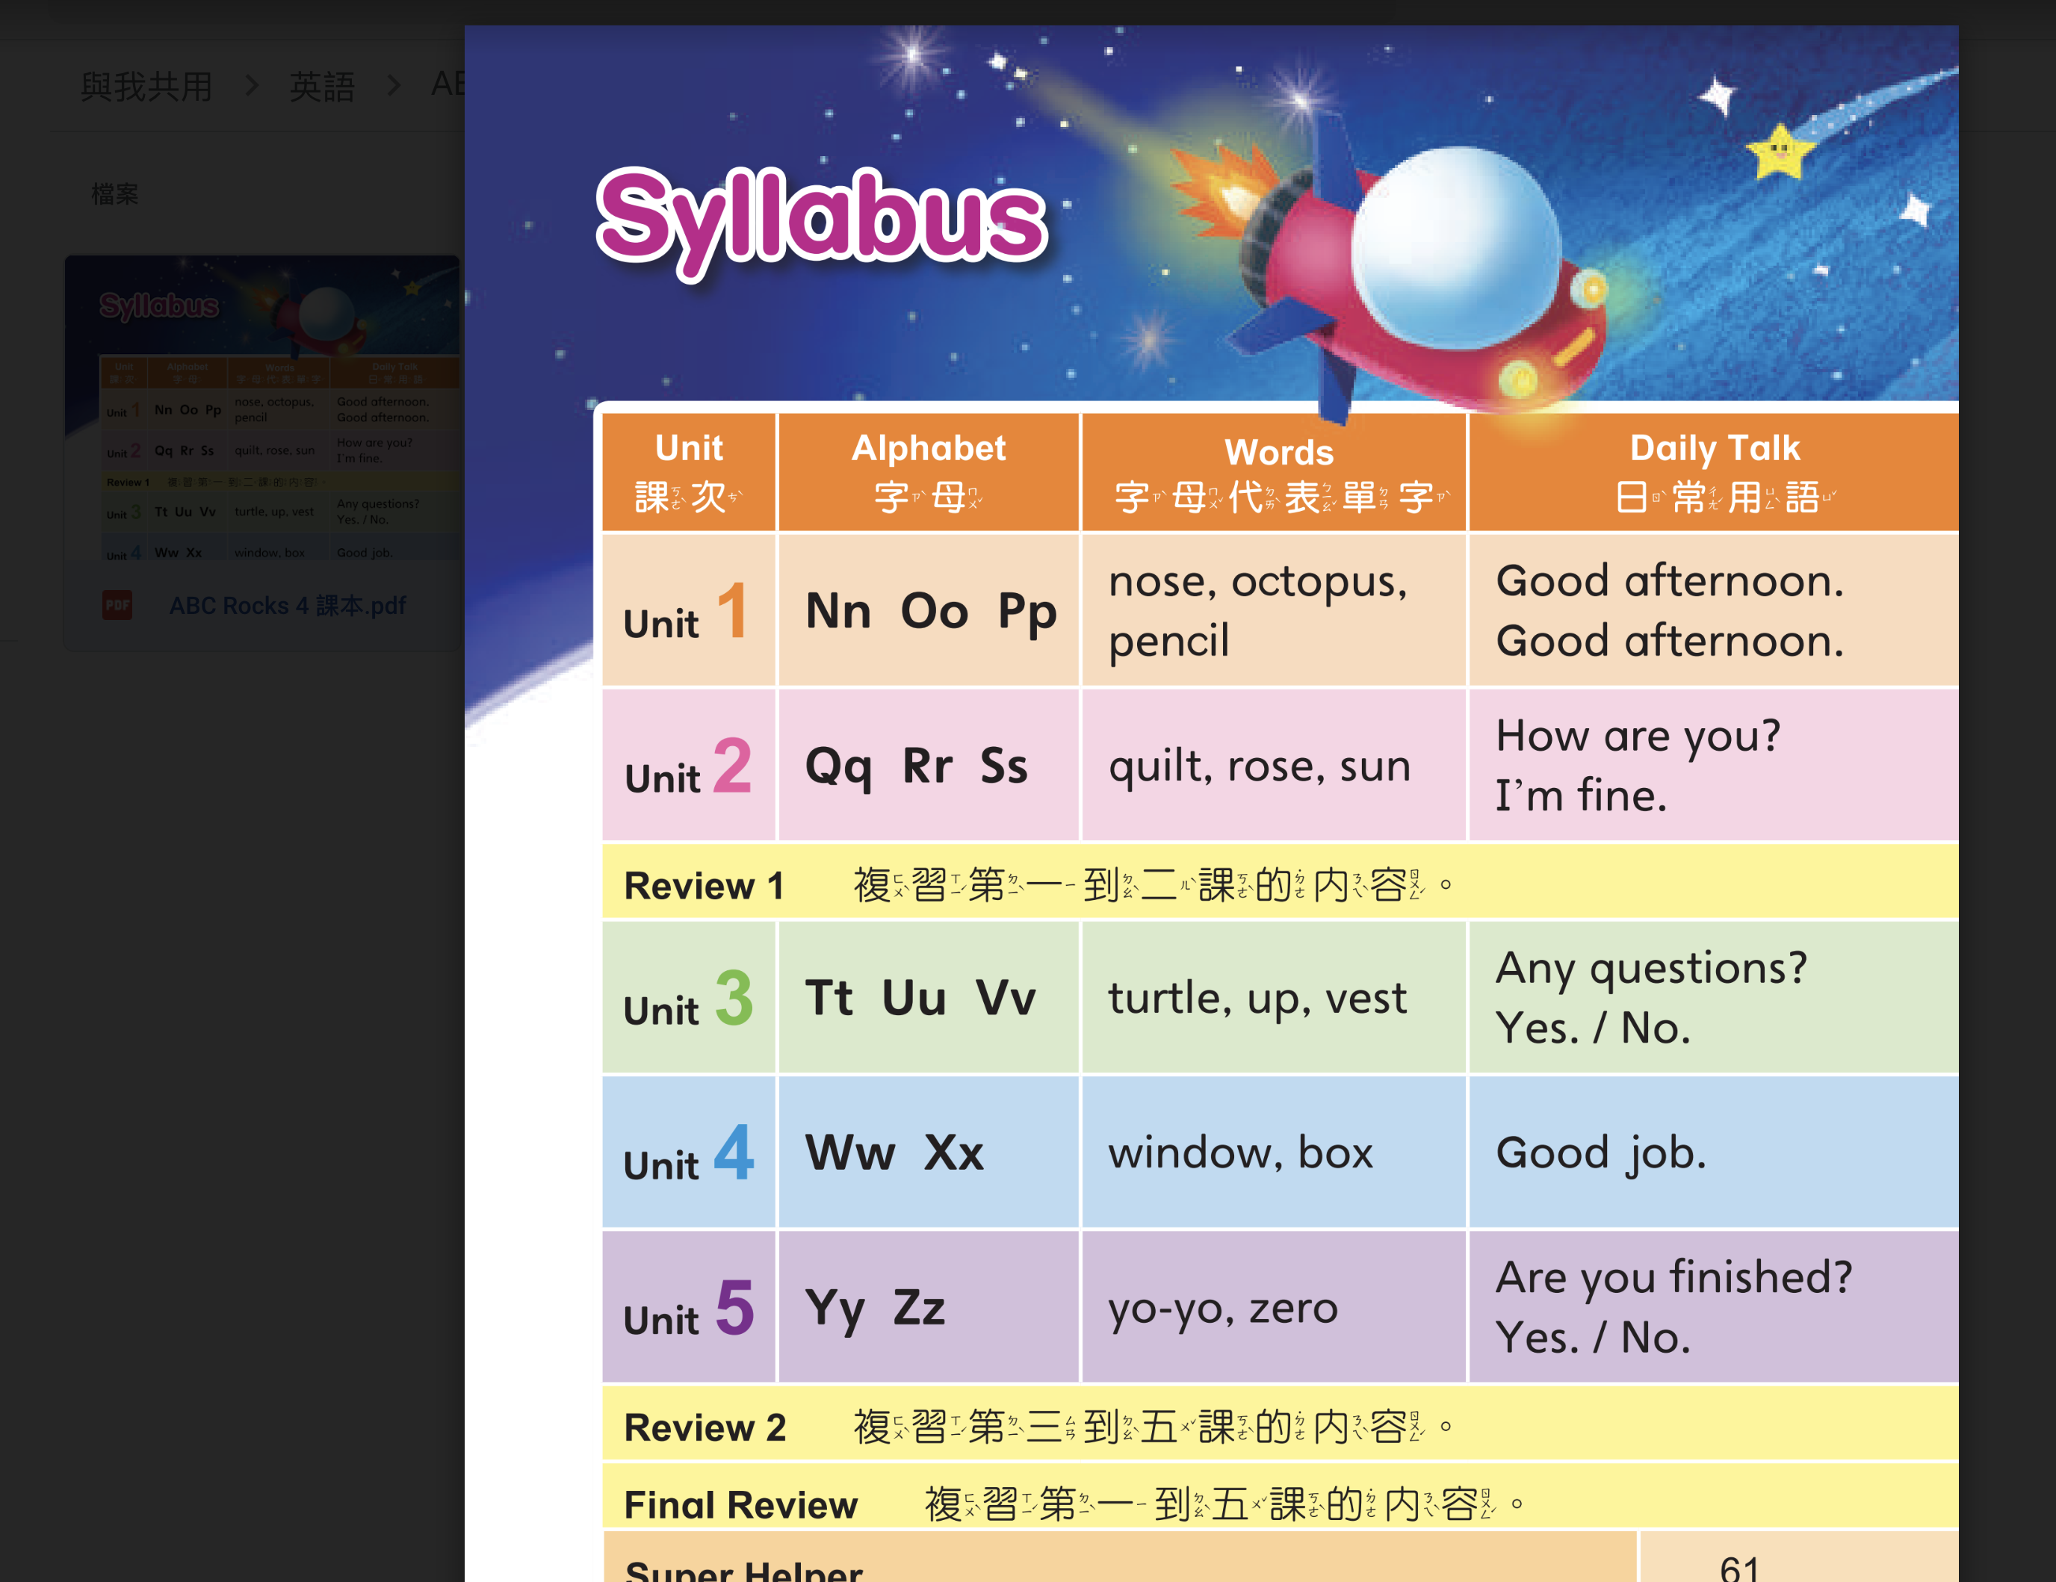This screenshot has width=2056, height=1582.
Task: Click the red PDF file icon
Action: (118, 605)
